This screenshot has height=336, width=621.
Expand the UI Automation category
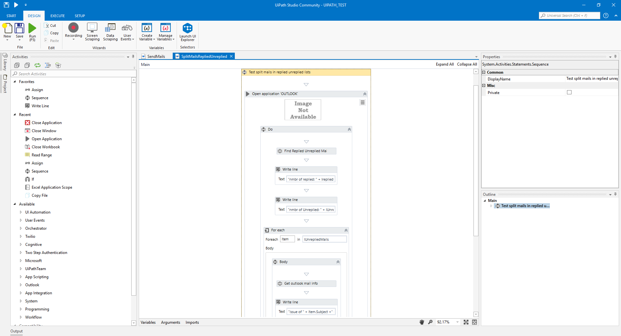click(x=21, y=212)
